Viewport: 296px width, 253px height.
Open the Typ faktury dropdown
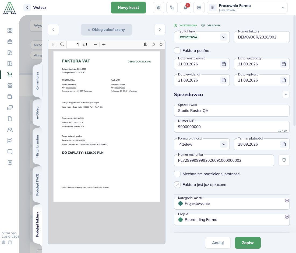(202, 37)
